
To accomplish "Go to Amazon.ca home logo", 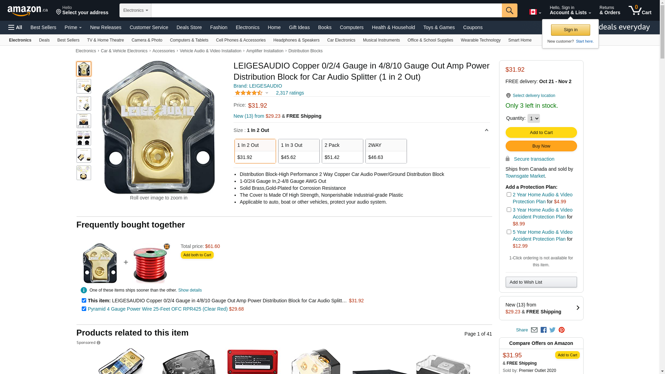I will [x=28, y=10].
